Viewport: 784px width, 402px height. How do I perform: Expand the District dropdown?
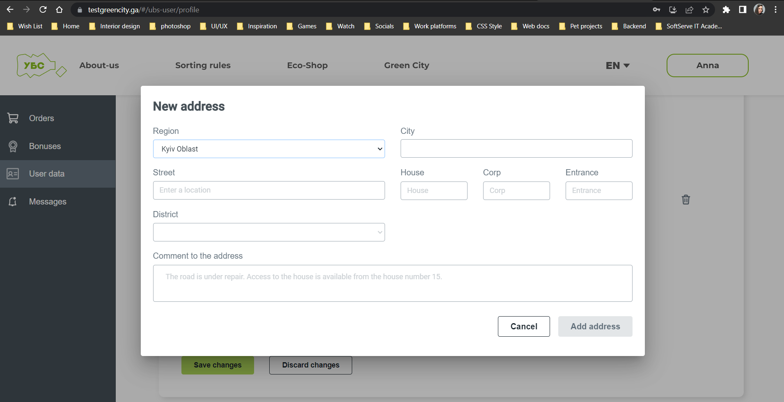click(269, 232)
